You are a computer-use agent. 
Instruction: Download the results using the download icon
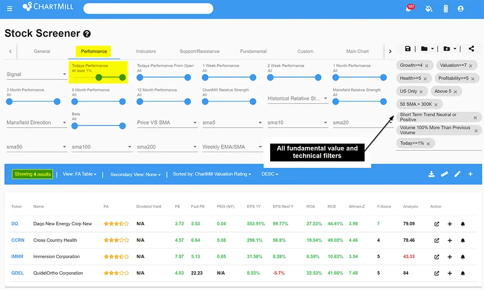pyautogui.click(x=431, y=174)
